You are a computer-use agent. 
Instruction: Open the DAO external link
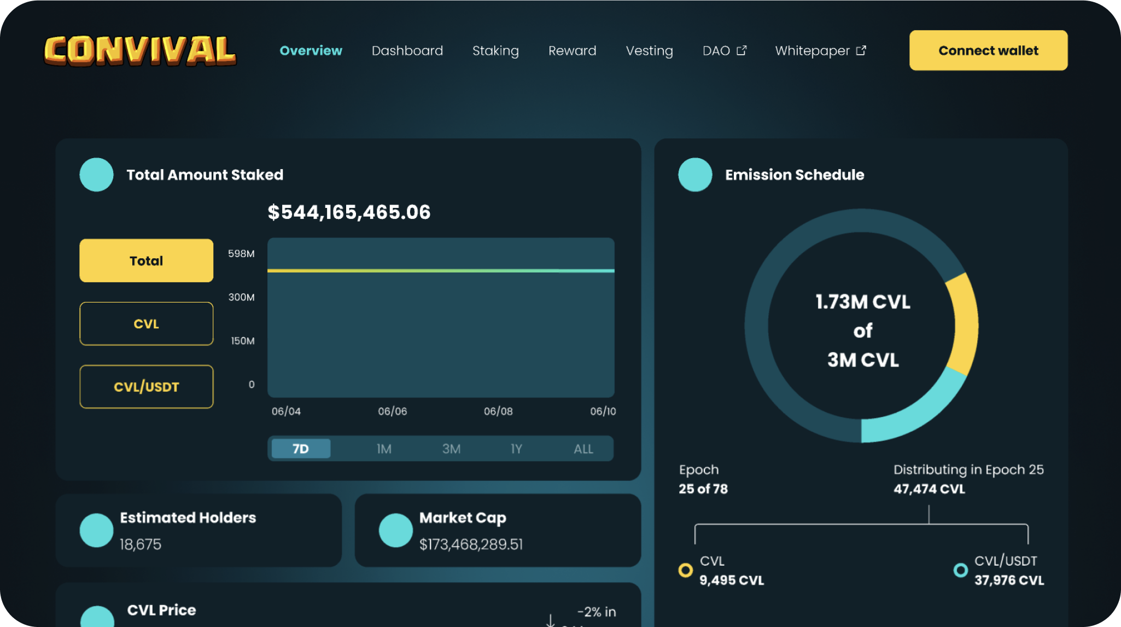point(724,50)
